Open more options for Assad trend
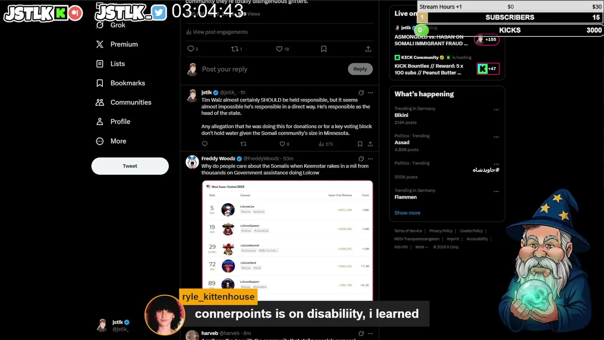Viewport: 604px width, 340px height. (496, 137)
